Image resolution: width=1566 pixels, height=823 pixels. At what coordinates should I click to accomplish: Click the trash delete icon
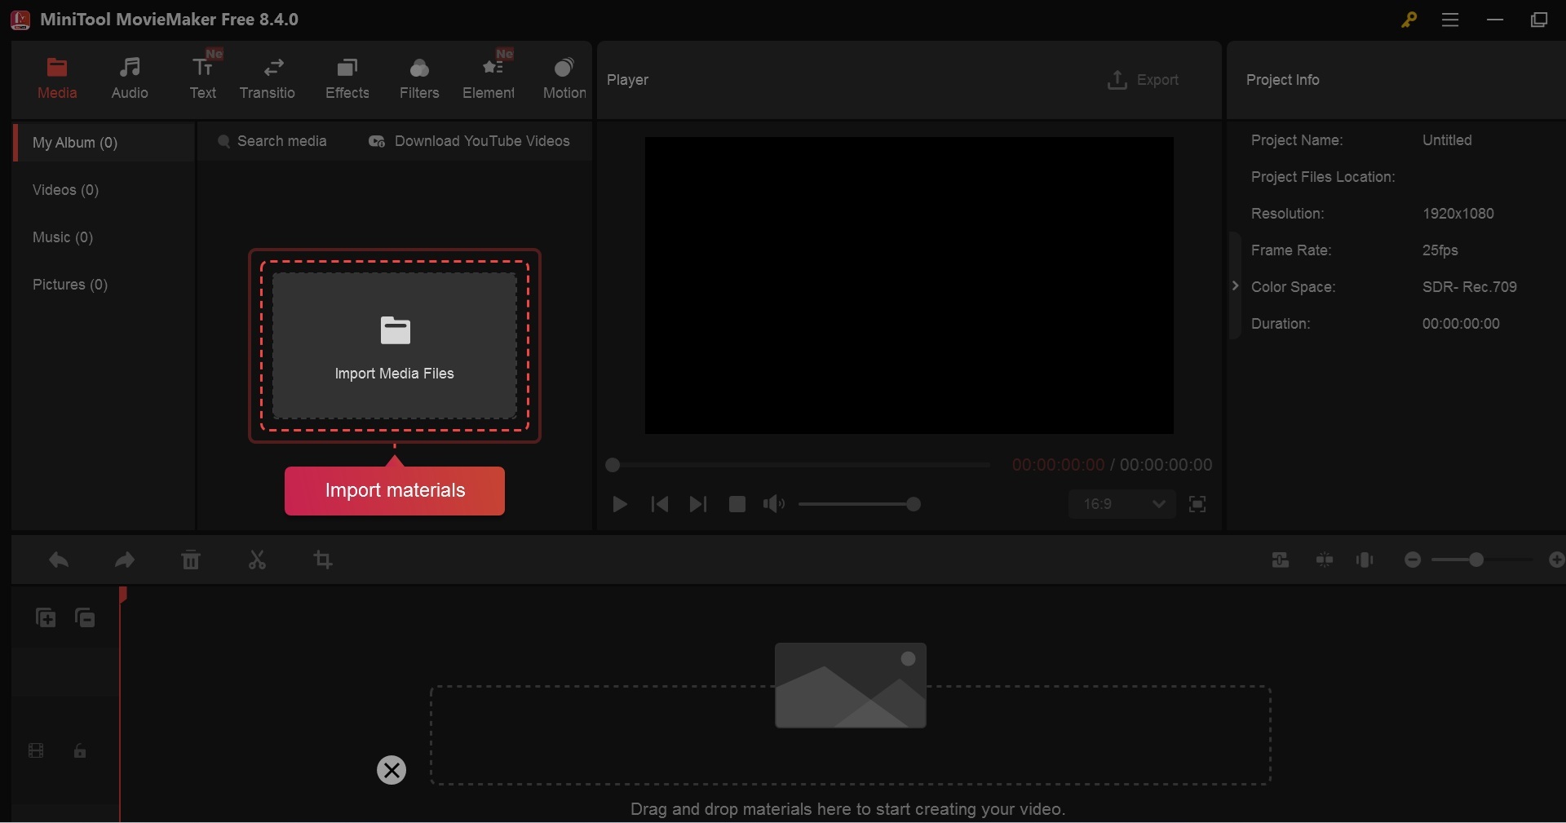[x=191, y=560]
